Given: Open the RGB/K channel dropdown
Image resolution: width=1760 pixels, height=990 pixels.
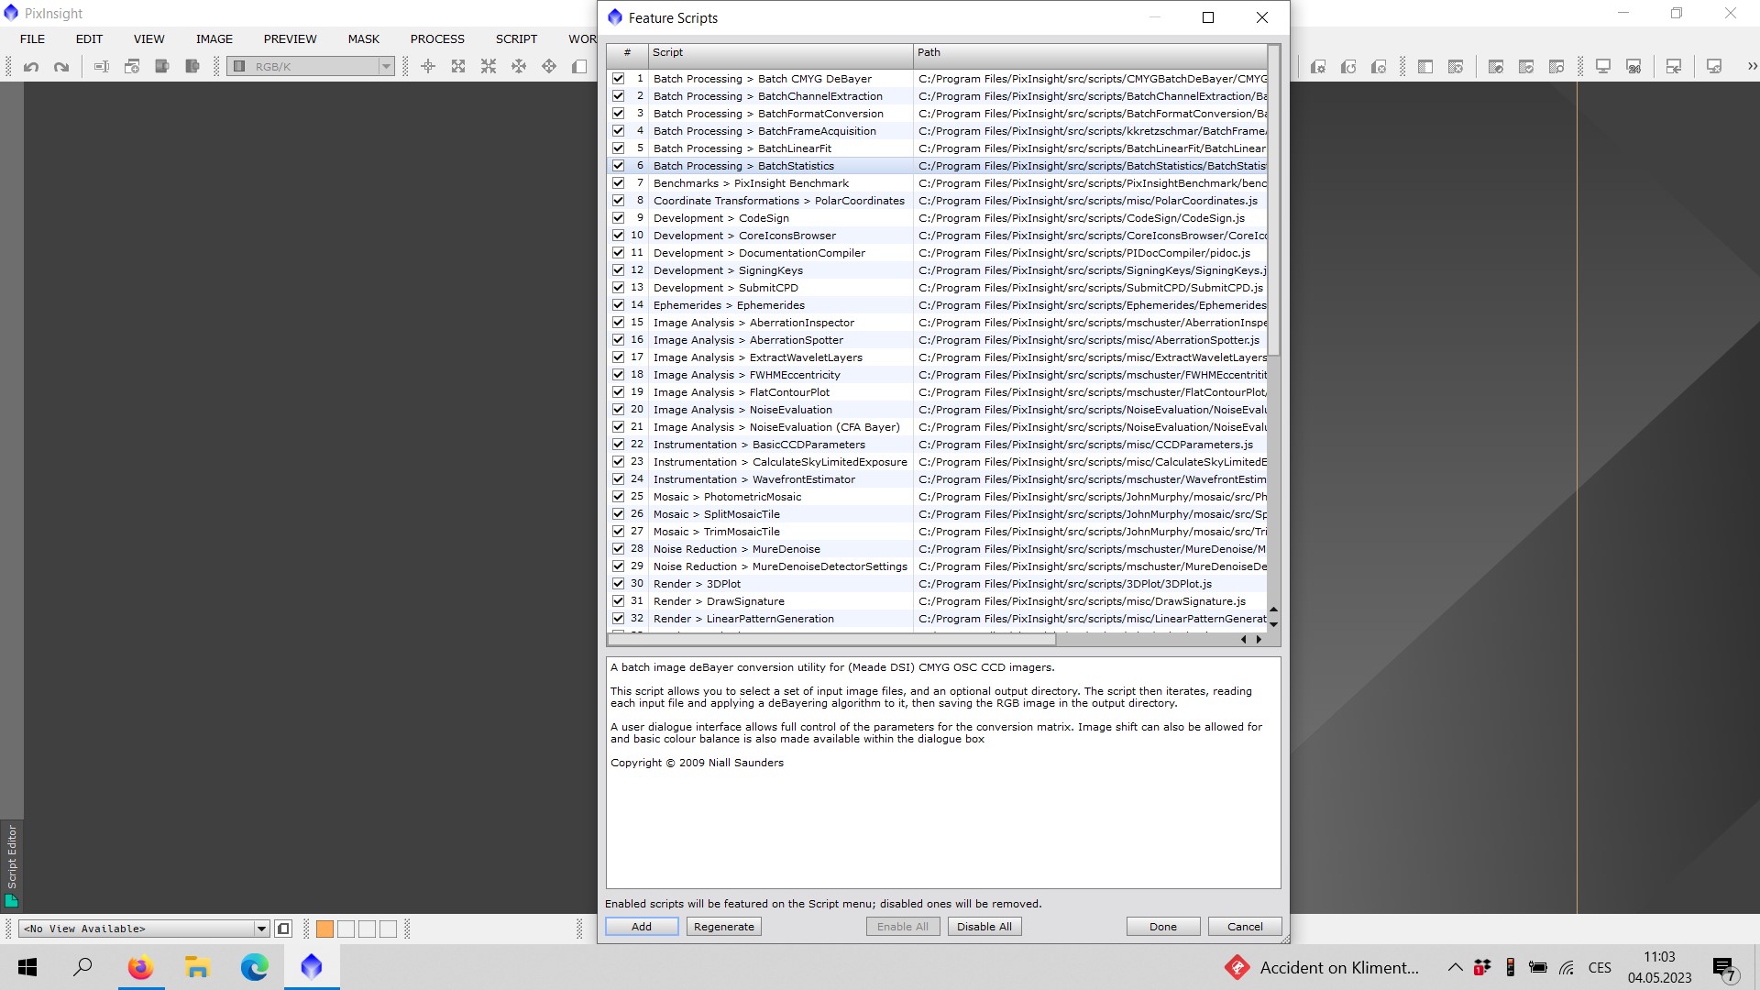Looking at the screenshot, I should click(311, 66).
